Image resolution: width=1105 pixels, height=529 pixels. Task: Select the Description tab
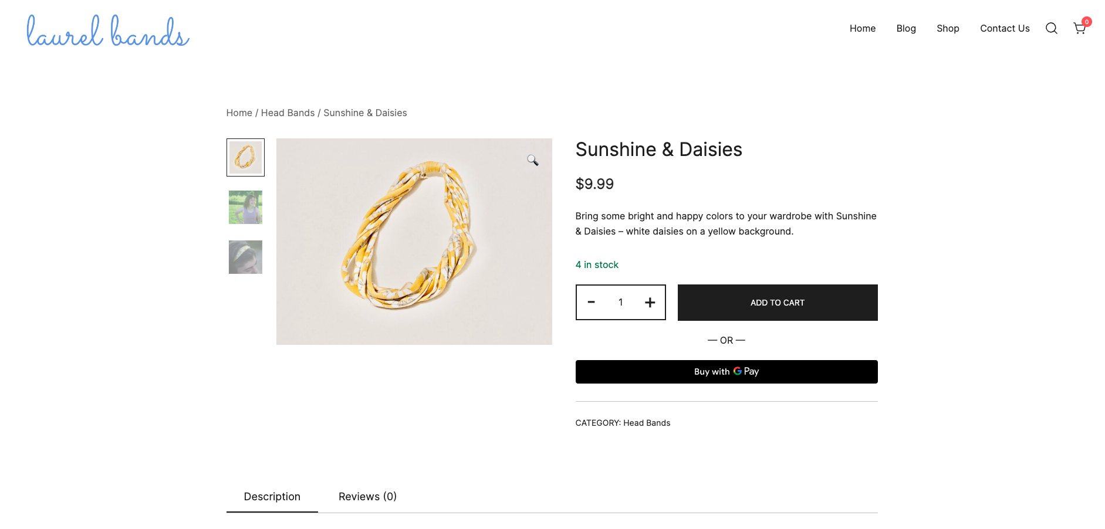coord(272,497)
